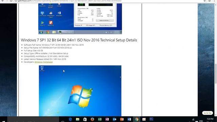Open Word from the taskbar
Image resolution: width=217 pixels, height=122 pixels.
[129, 119]
